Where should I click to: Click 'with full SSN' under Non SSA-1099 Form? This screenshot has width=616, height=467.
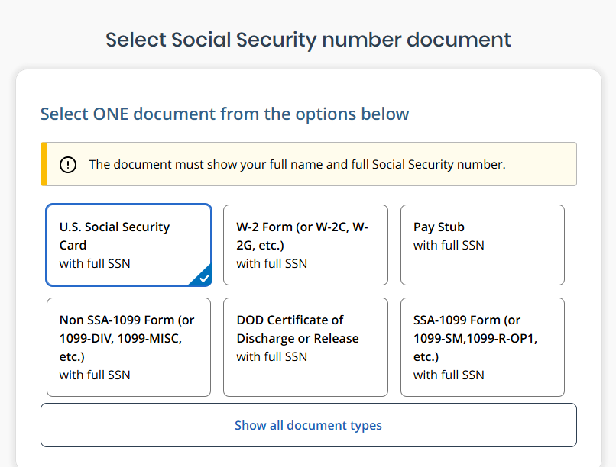tap(95, 375)
